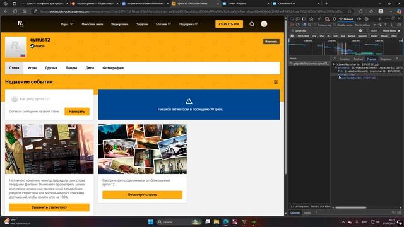Open the Payload tab in request details

[x=358, y=59]
